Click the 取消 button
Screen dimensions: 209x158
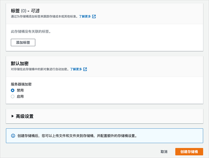coord(164,152)
